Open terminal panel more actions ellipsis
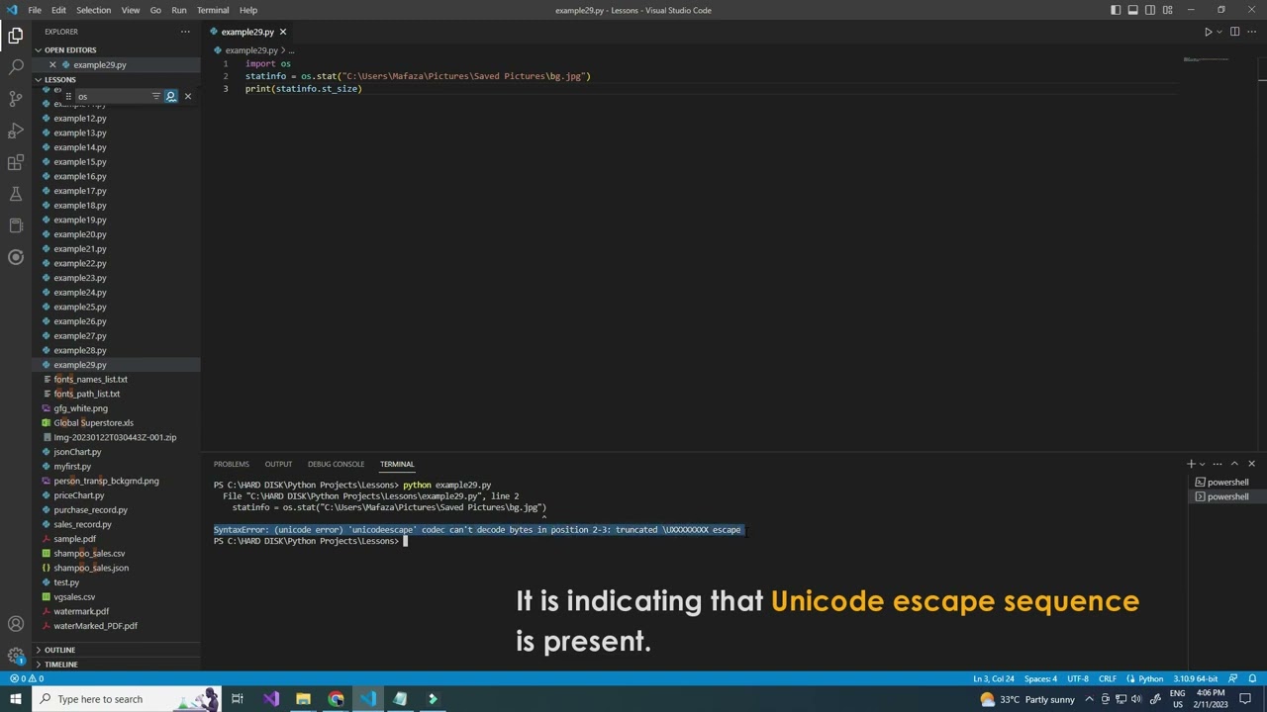 (x=1218, y=464)
